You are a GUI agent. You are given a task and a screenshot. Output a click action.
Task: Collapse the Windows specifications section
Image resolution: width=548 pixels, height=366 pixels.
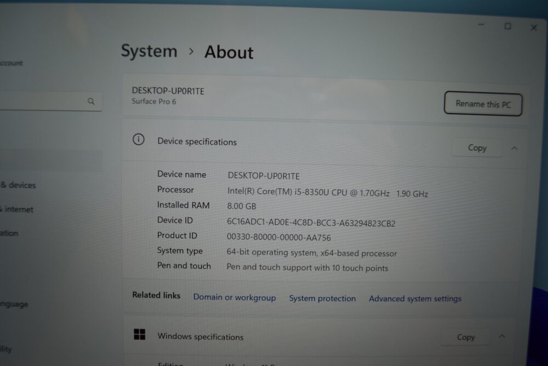502,336
